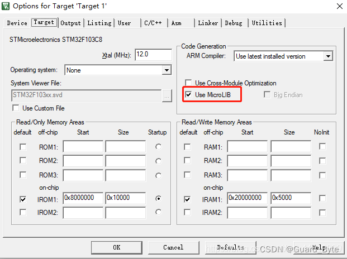Toggle the IRAM1 default checkbox
This screenshot has width=347, height=259.
tap(187, 199)
